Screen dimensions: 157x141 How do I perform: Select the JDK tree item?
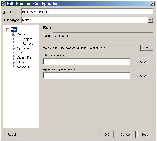pos(20,53)
